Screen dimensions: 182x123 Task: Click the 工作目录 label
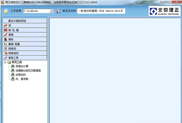16,11
